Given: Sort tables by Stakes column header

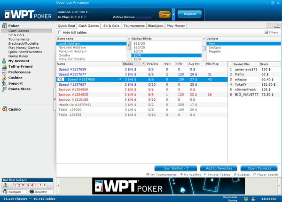Looking at the screenshot, I should click(x=134, y=64).
